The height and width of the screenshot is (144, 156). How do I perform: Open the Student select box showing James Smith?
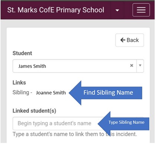[78, 66]
